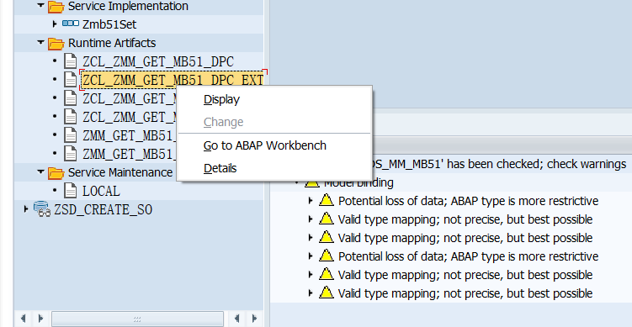Click the tree panel horizontal scrollbar thumb

137,319
